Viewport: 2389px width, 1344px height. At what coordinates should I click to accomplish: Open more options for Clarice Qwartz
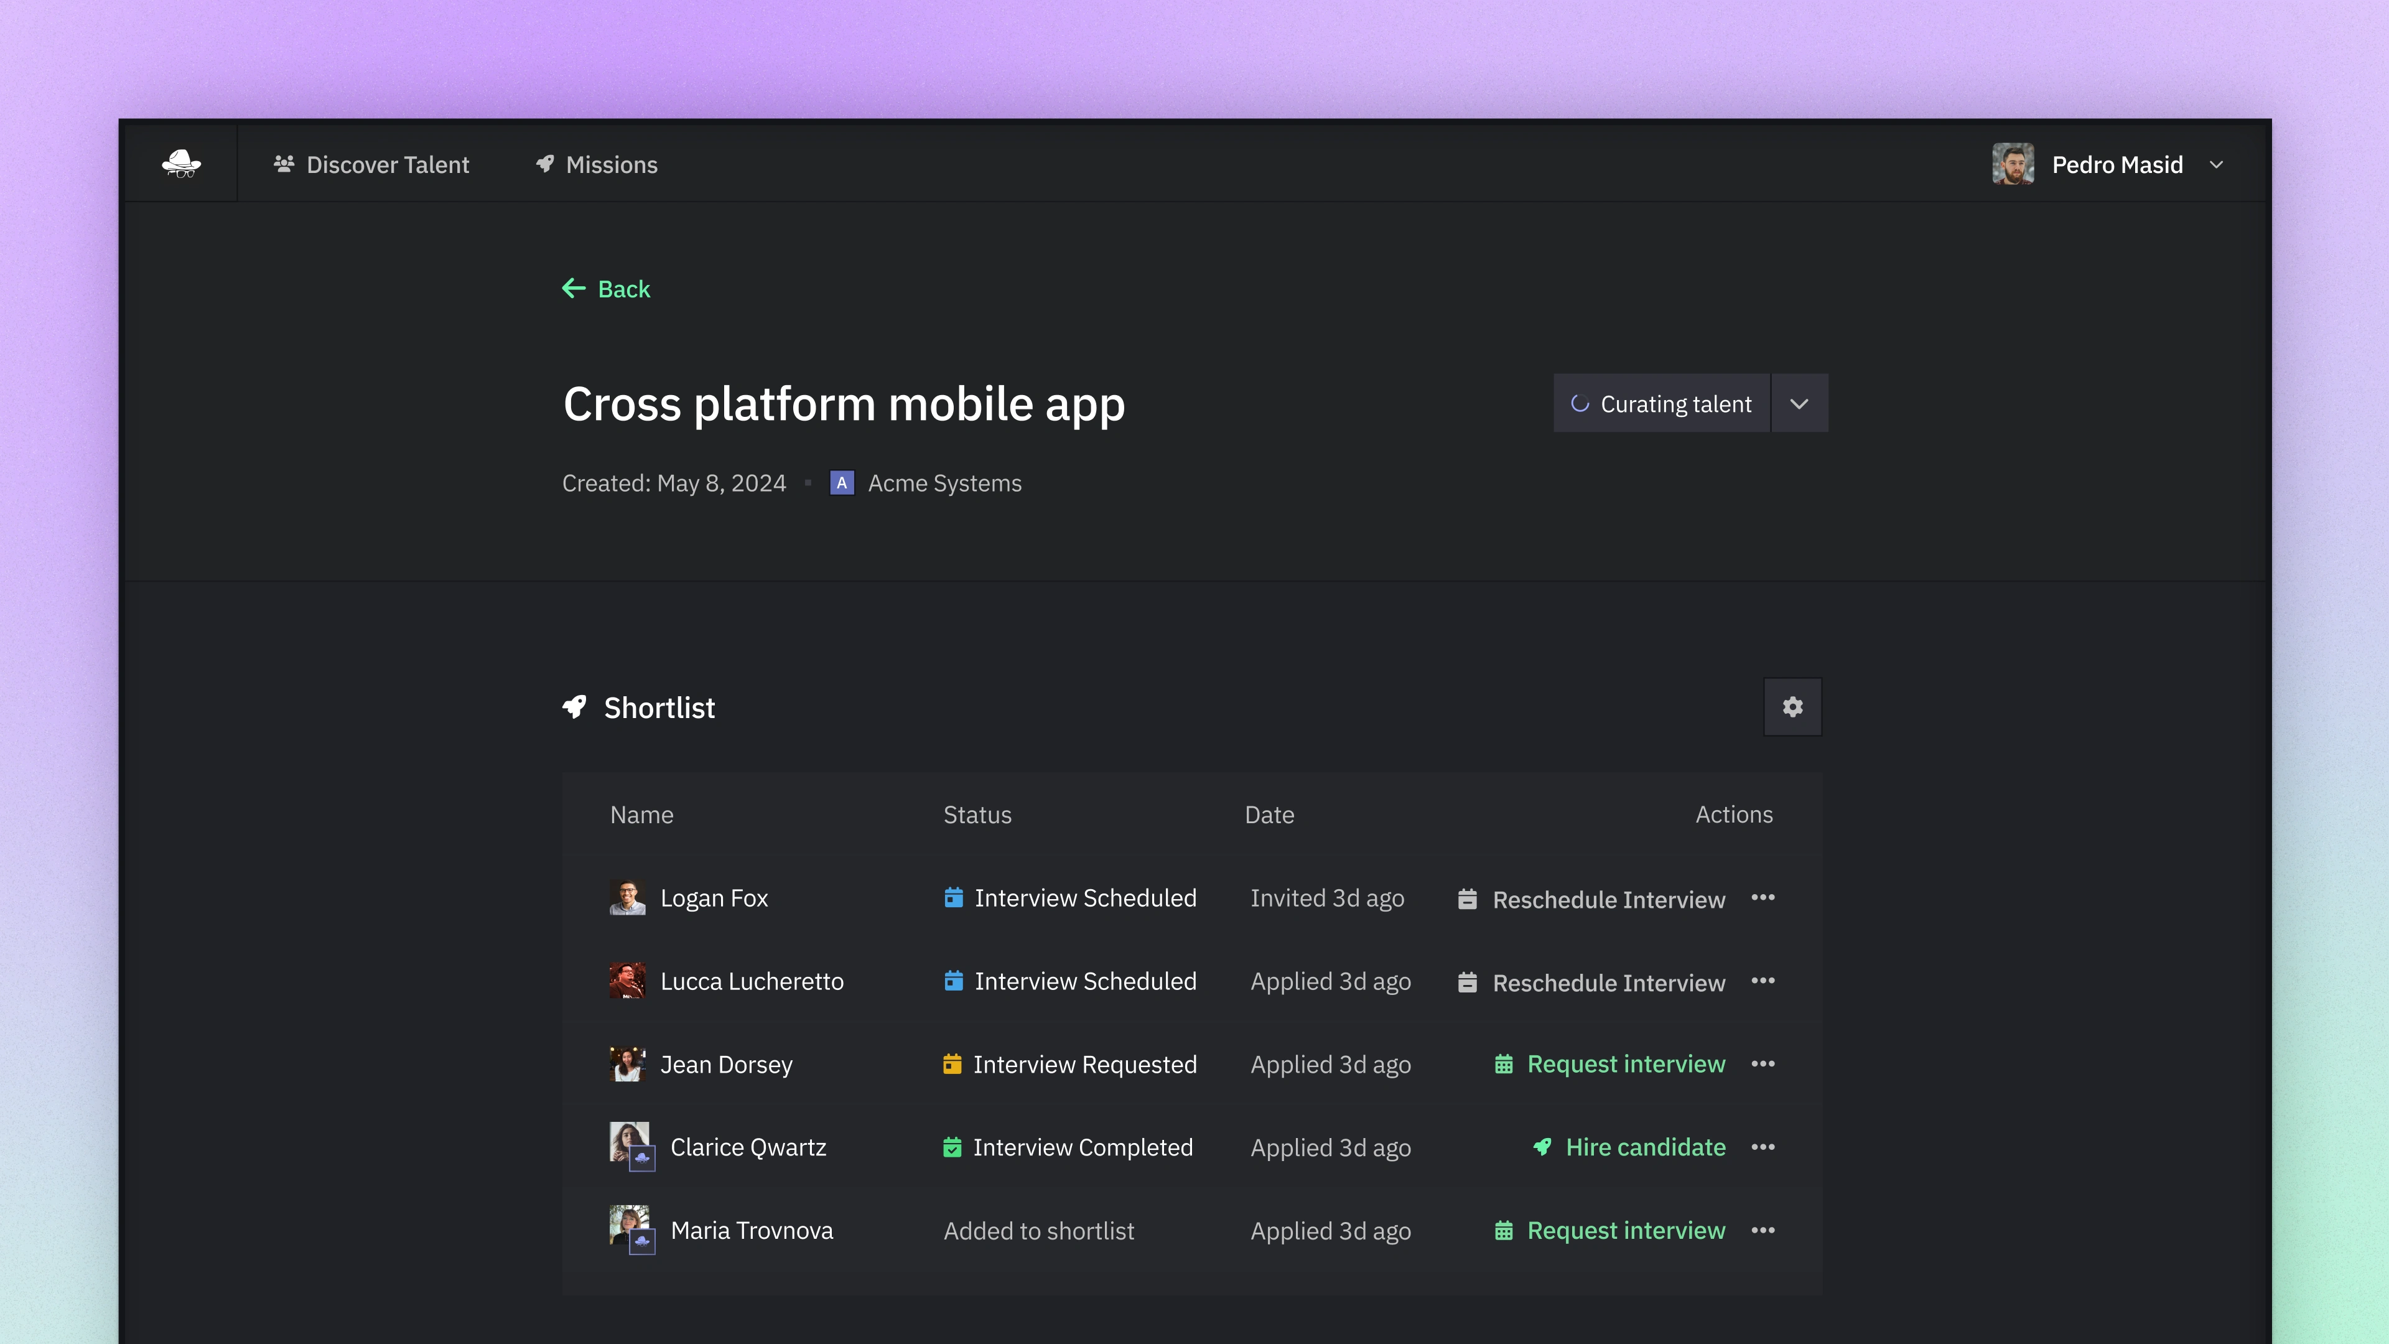(1762, 1147)
